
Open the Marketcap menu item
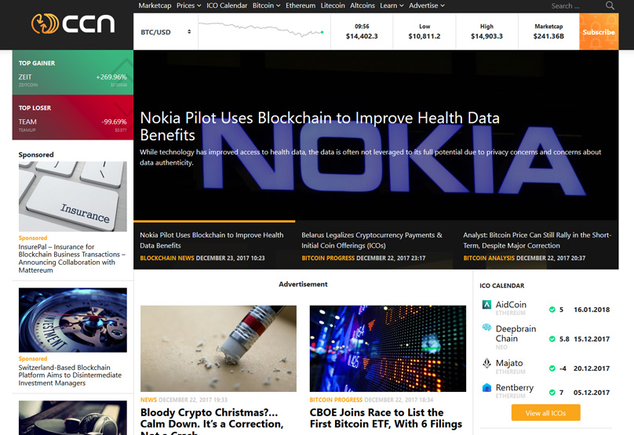(155, 5)
